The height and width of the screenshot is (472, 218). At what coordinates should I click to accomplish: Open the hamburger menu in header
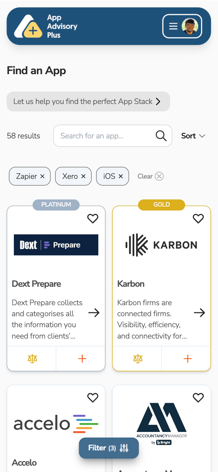pyautogui.click(x=173, y=26)
